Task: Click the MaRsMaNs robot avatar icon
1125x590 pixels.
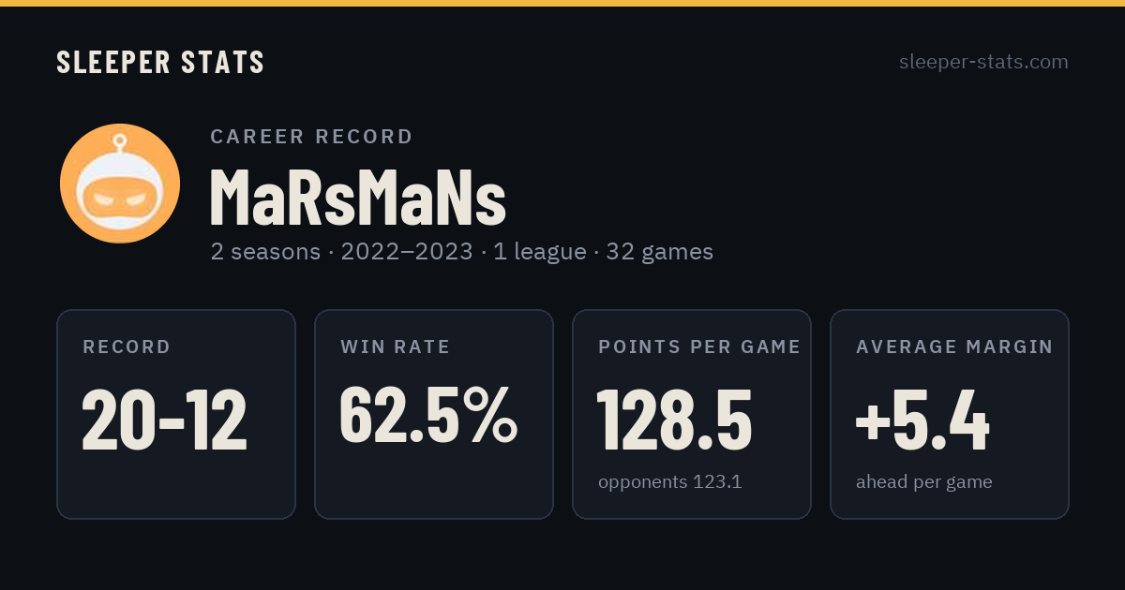Action: coord(120,184)
